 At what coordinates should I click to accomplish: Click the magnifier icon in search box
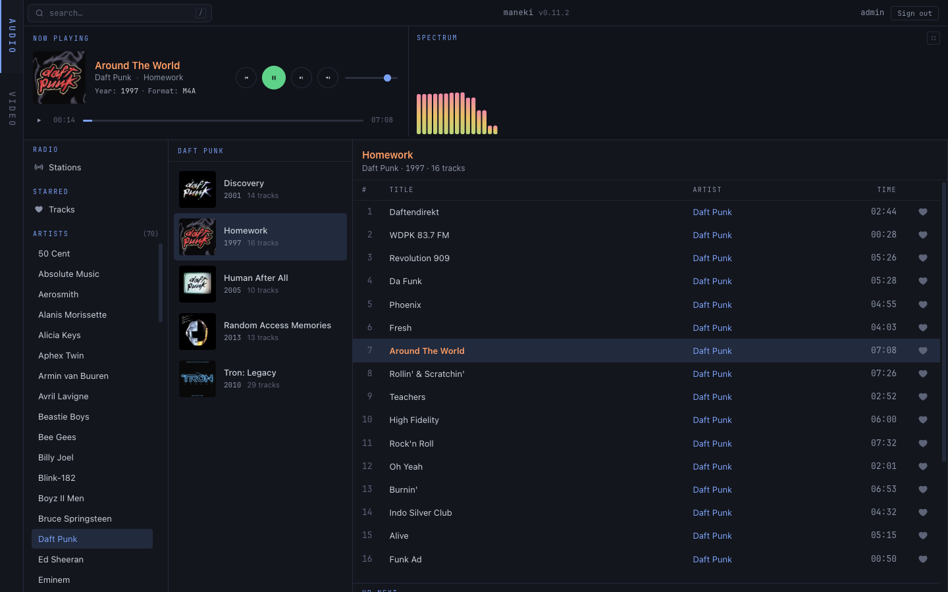click(39, 13)
